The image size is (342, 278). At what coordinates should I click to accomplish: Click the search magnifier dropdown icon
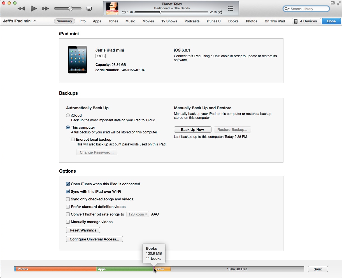click(287, 9)
